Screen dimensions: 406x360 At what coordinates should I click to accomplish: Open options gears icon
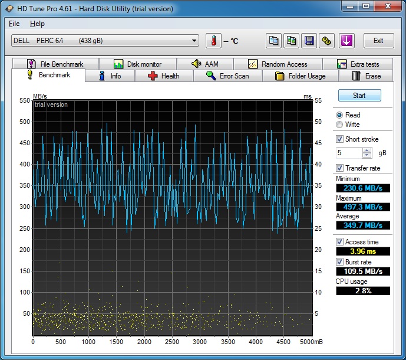tap(327, 41)
